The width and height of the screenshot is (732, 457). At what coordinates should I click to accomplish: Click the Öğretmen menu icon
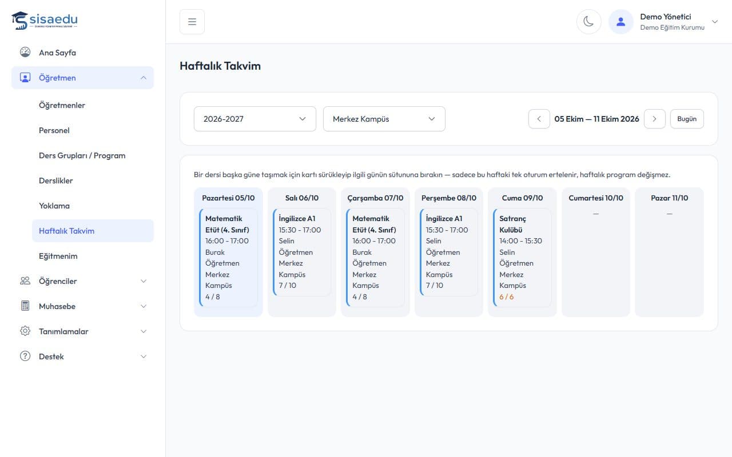point(25,78)
